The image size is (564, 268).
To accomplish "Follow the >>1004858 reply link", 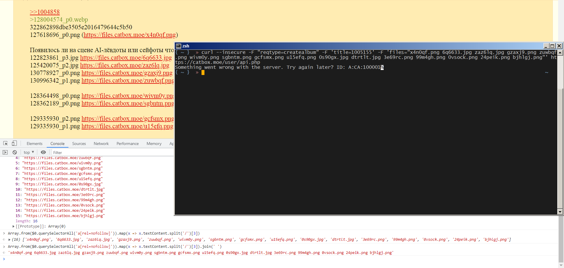I will pyautogui.click(x=45, y=12).
